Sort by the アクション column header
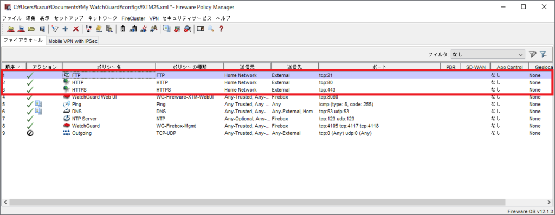 click(44, 67)
